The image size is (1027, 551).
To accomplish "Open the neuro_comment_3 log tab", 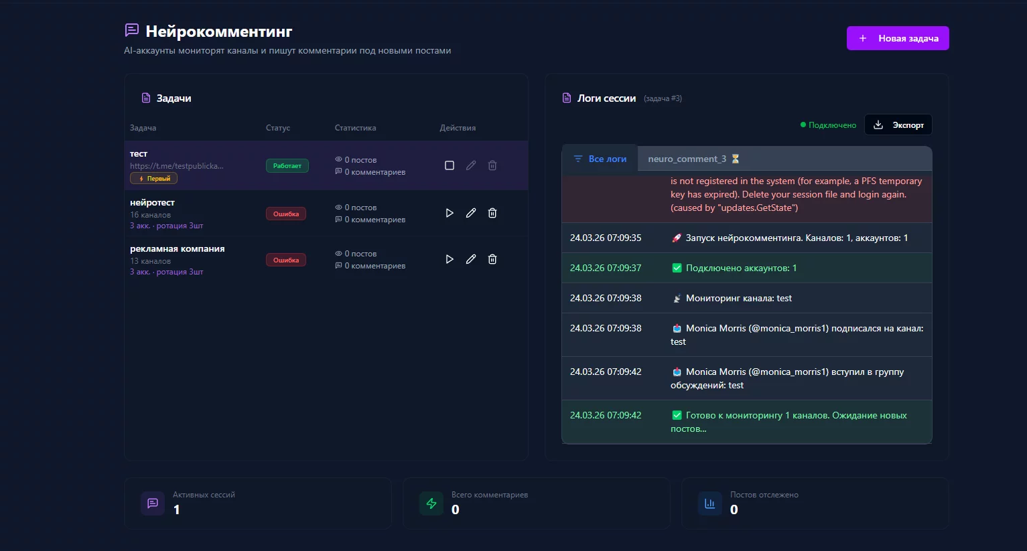I will click(693, 159).
